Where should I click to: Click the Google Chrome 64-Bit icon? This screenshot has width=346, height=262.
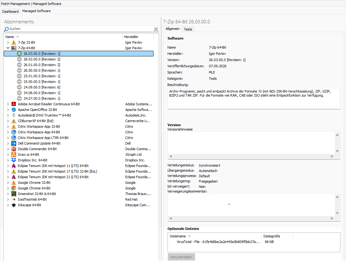coord(14,188)
